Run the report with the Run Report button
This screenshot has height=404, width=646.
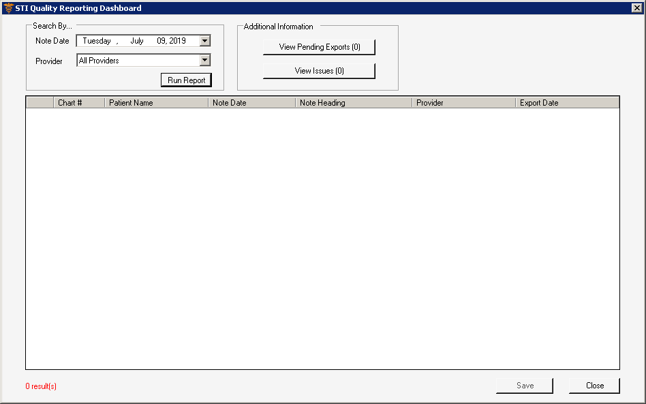point(186,80)
